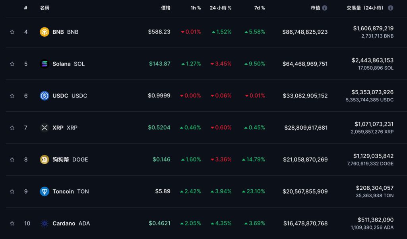Sort by the 名稱 column header
This screenshot has height=239, width=407.
[45, 8]
